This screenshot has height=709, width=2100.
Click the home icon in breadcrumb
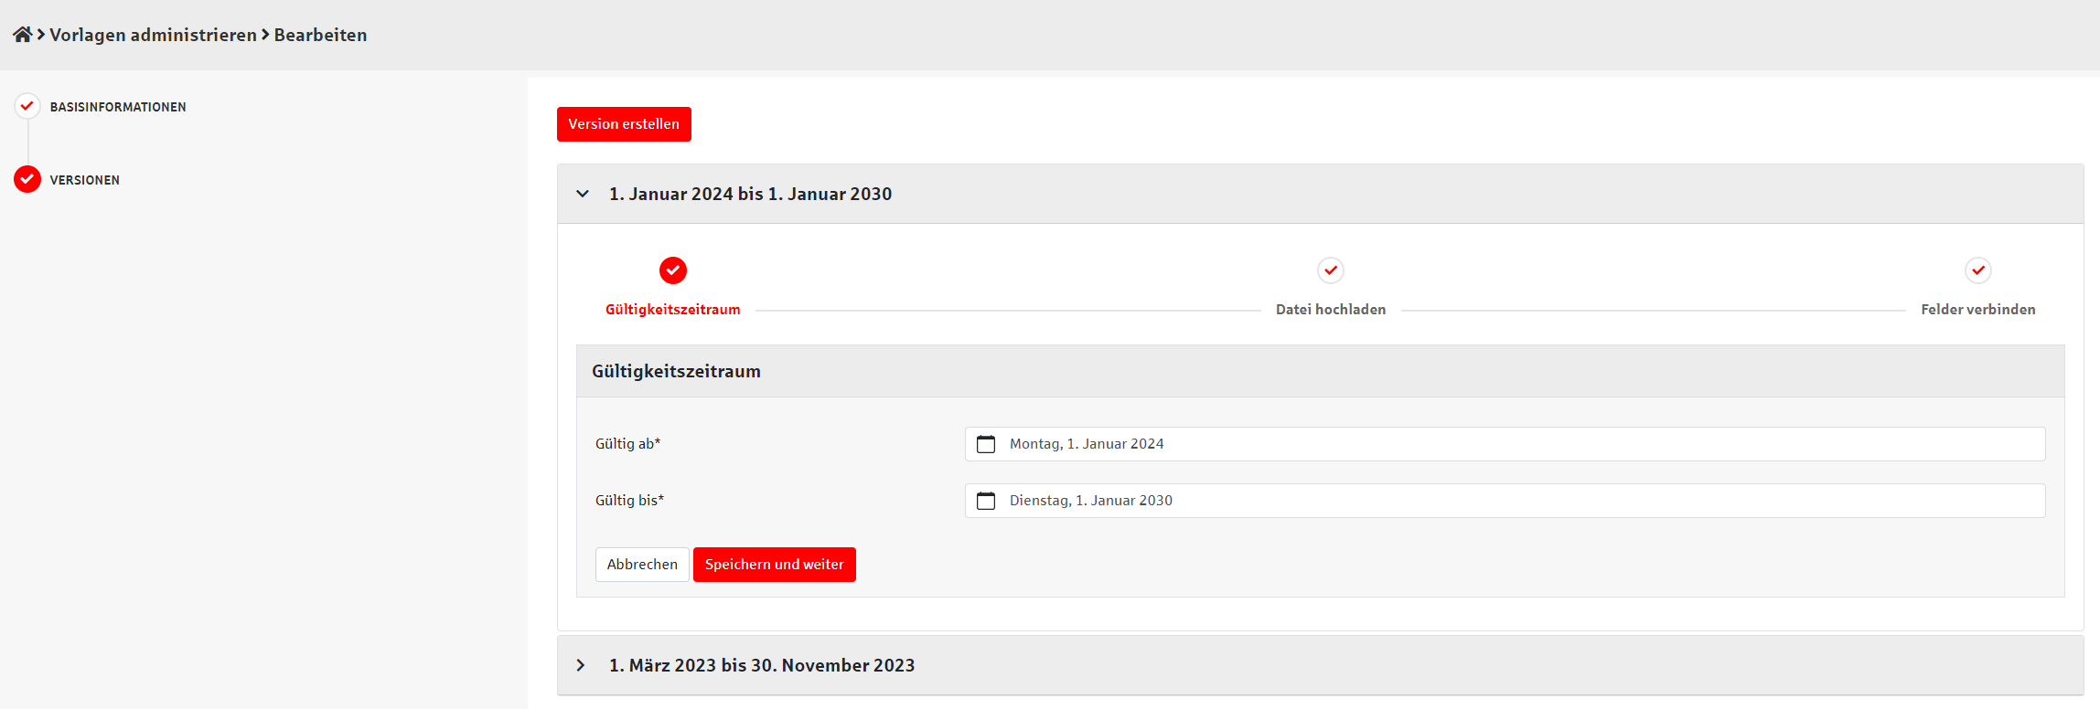(x=22, y=35)
